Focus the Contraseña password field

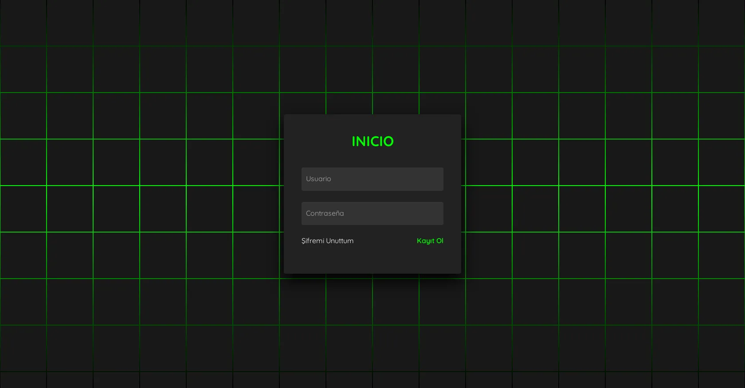(x=372, y=213)
